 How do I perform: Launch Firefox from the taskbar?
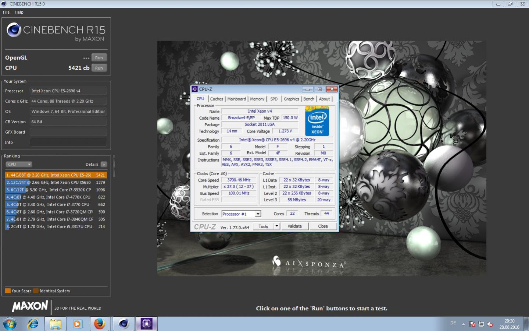coord(99,324)
